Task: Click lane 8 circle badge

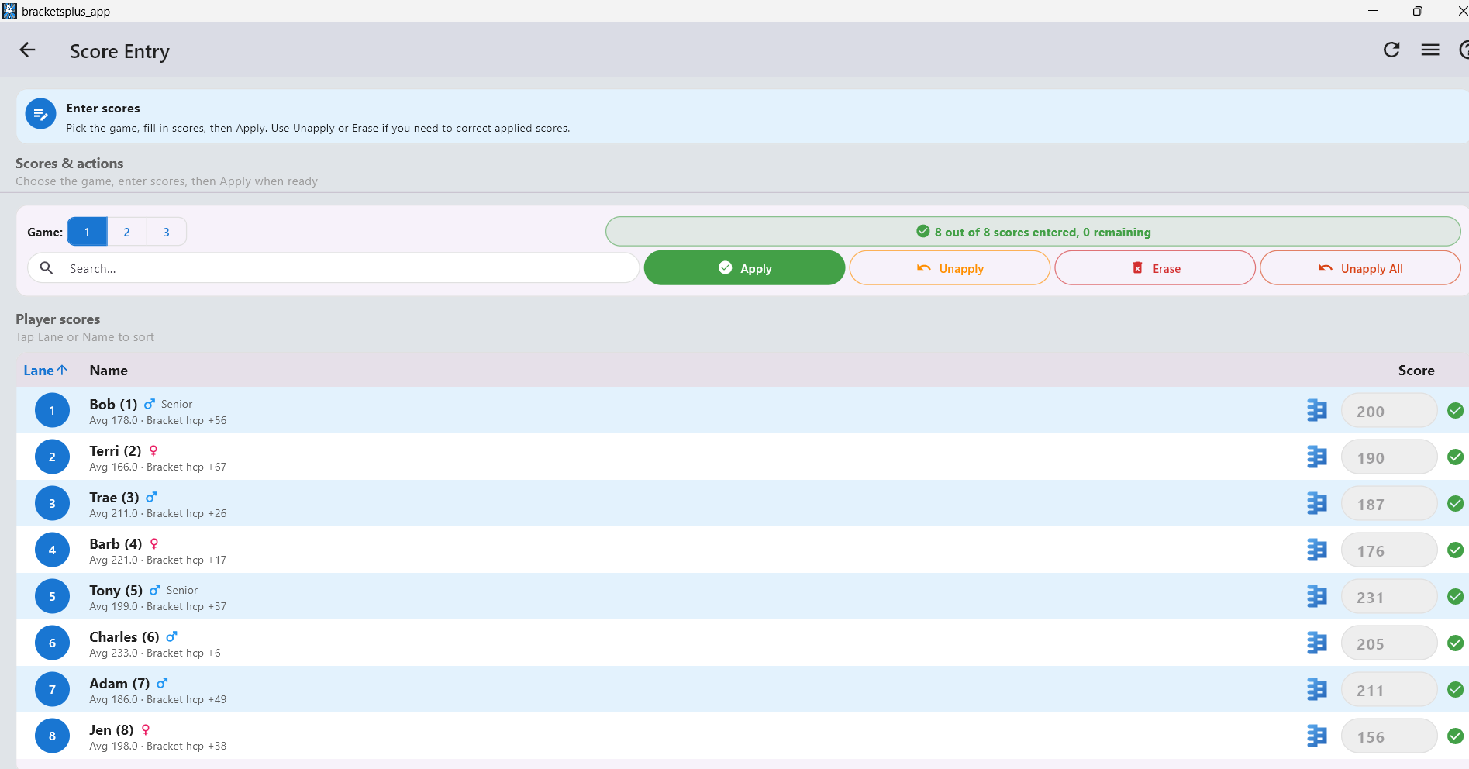Action: coord(52,736)
